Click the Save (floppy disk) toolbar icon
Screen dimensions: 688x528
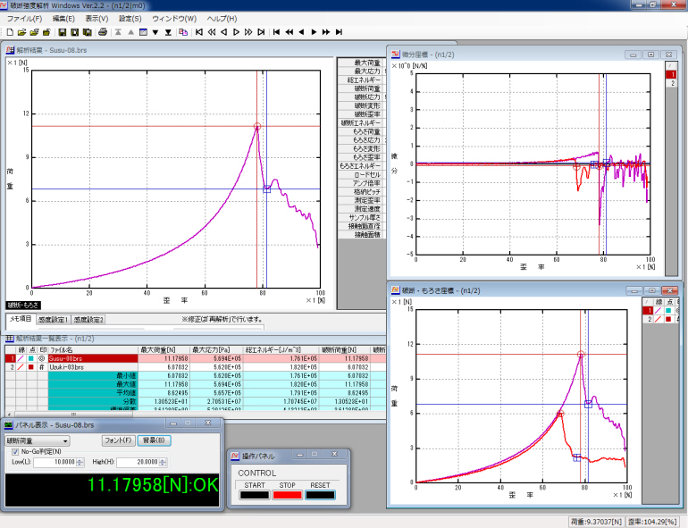pyautogui.click(x=63, y=32)
